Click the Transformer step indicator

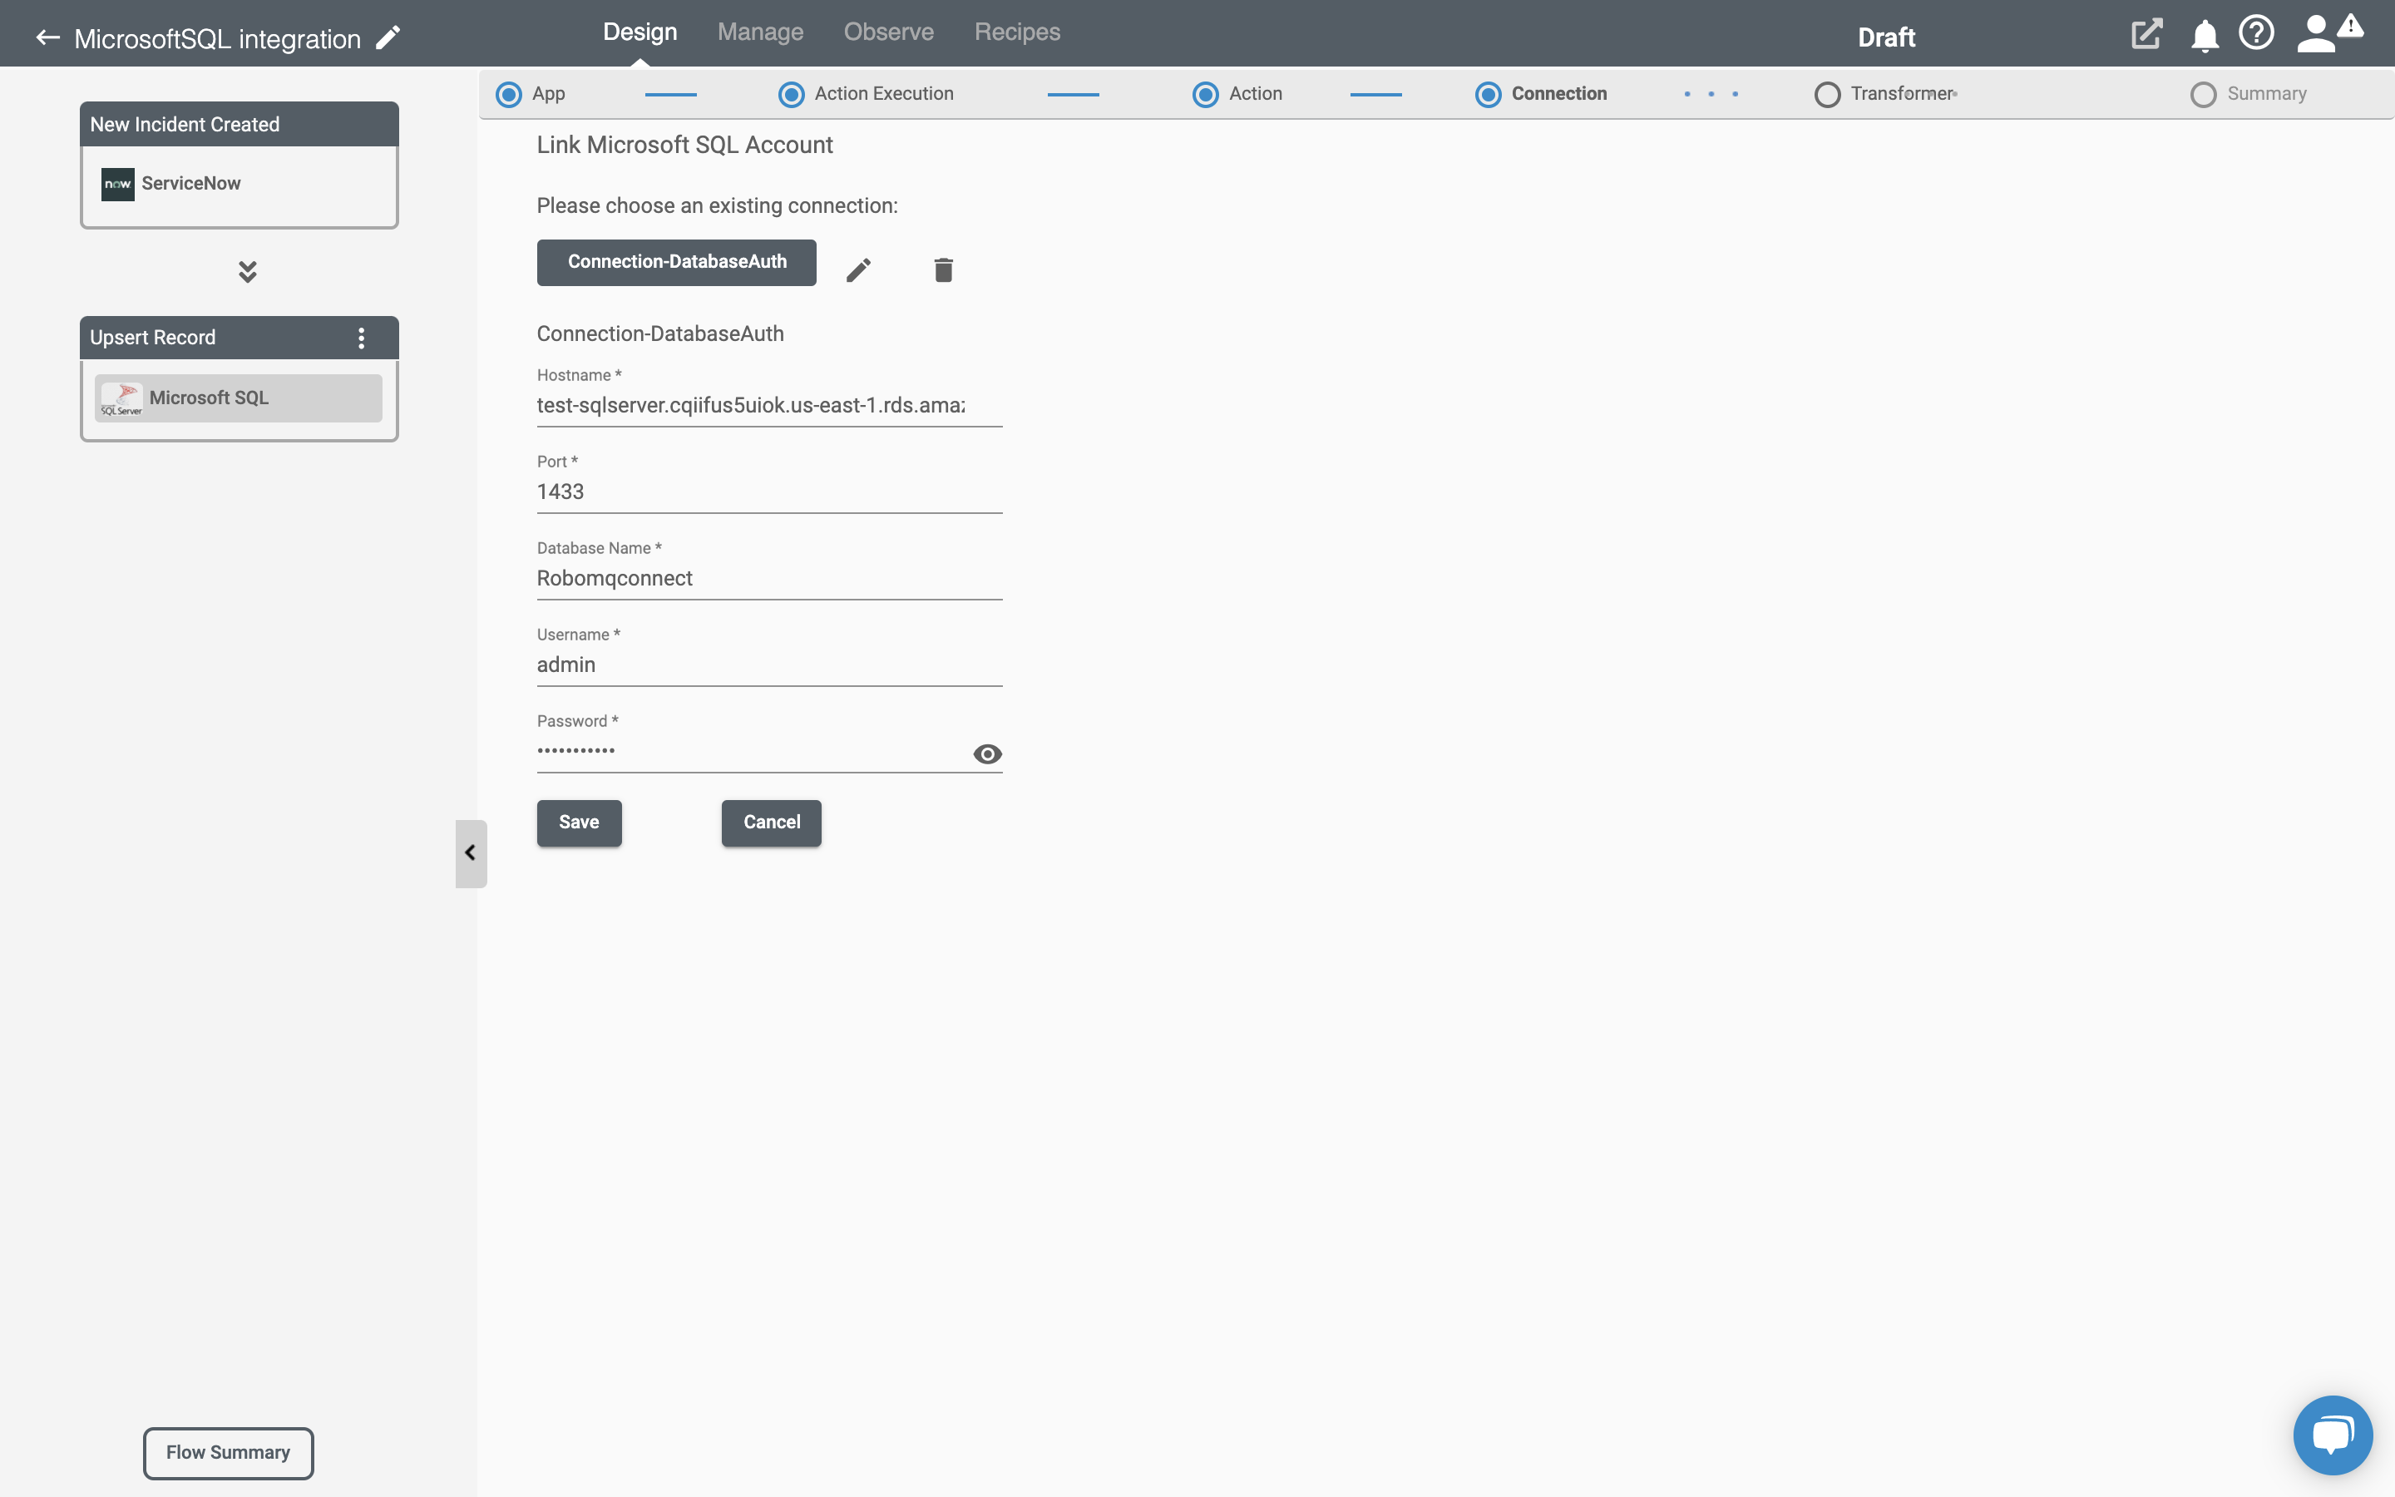point(1828,93)
